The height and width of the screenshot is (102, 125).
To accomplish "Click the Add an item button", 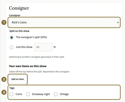I will [18, 79].
